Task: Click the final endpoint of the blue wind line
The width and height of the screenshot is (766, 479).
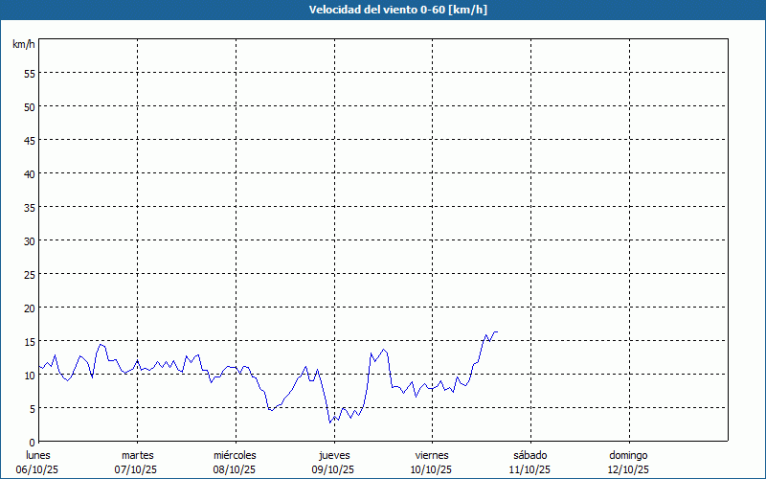Action: [497, 331]
